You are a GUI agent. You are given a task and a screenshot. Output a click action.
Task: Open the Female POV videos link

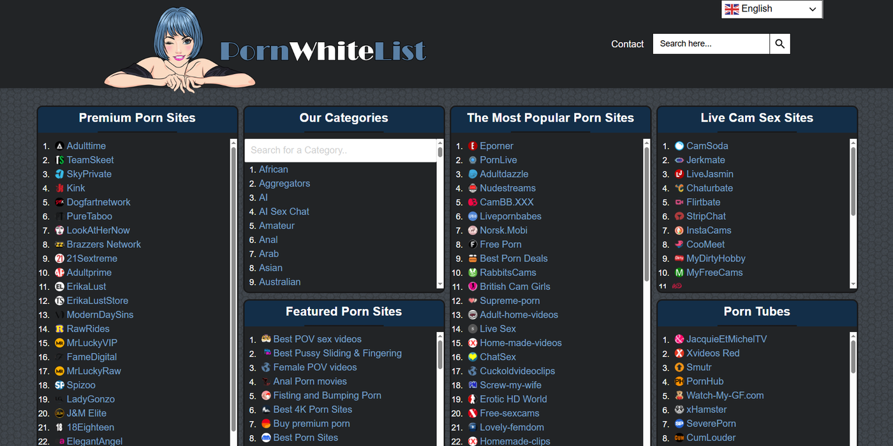pyautogui.click(x=315, y=367)
